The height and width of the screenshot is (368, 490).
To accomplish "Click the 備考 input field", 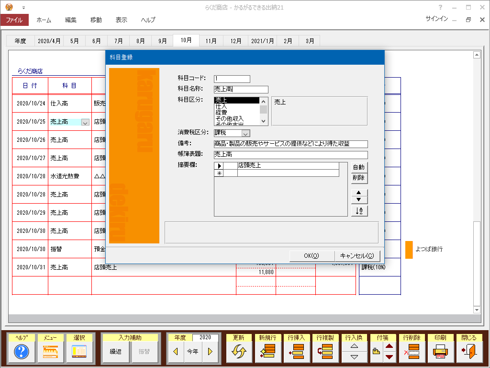I will (x=290, y=144).
